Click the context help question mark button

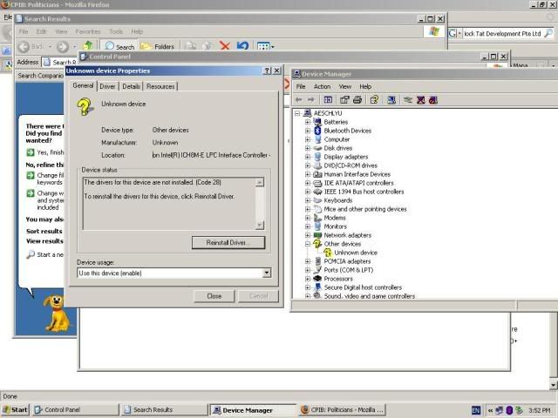click(x=267, y=71)
